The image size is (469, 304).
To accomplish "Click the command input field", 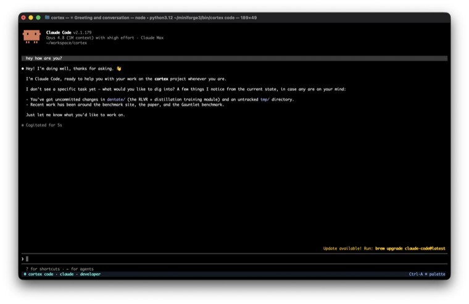I will [x=234, y=259].
